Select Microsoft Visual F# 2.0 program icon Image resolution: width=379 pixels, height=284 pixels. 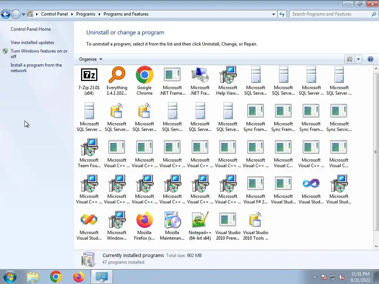click(x=255, y=189)
